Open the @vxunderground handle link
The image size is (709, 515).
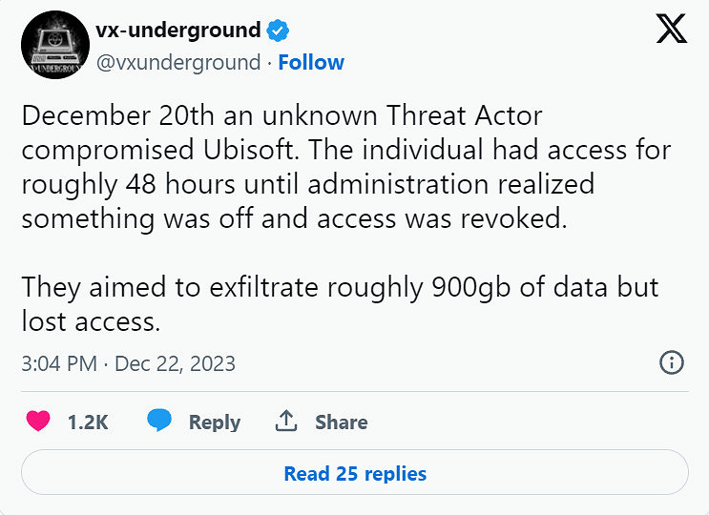pyautogui.click(x=177, y=63)
